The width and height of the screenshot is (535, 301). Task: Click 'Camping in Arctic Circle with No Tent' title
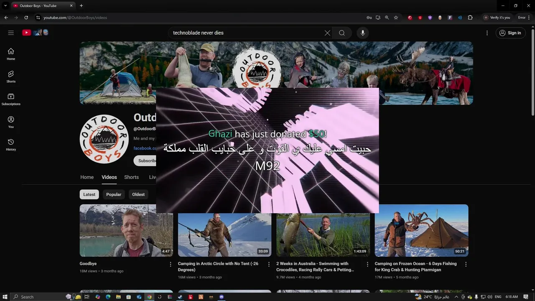tap(218, 267)
